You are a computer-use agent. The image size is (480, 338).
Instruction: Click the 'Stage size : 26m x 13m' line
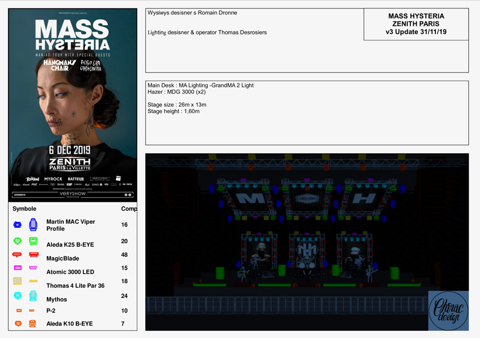[177, 105]
